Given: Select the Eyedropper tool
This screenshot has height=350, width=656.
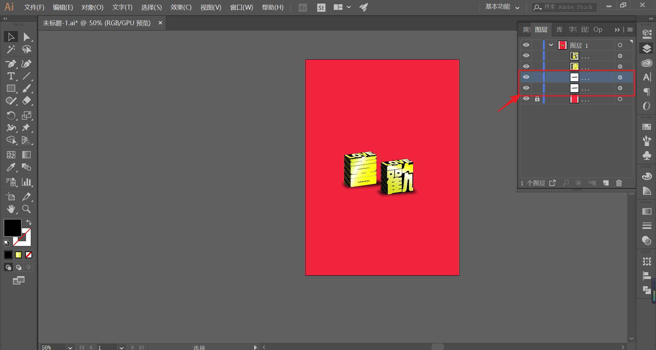Looking at the screenshot, I should coord(11,167).
